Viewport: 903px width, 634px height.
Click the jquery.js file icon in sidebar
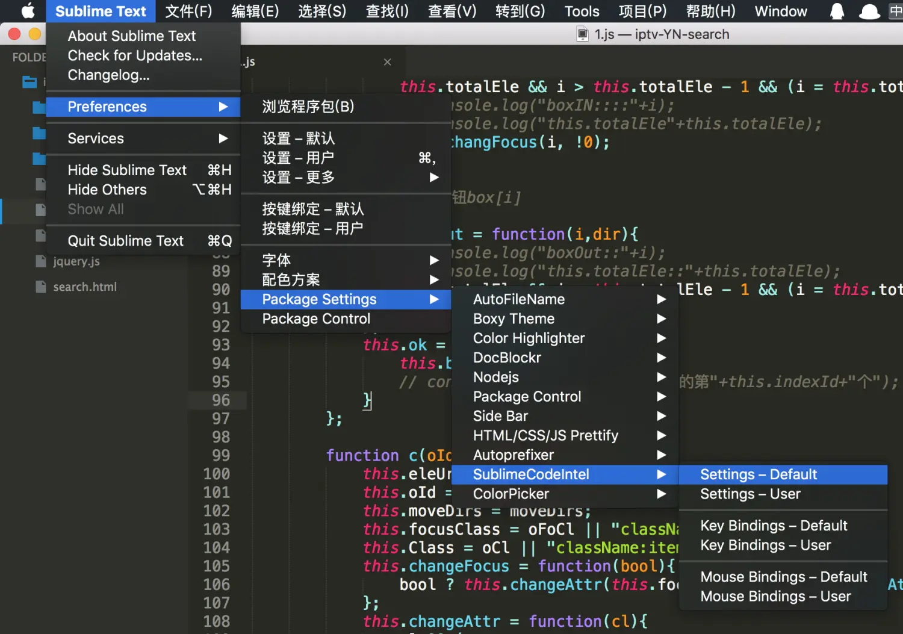point(41,261)
